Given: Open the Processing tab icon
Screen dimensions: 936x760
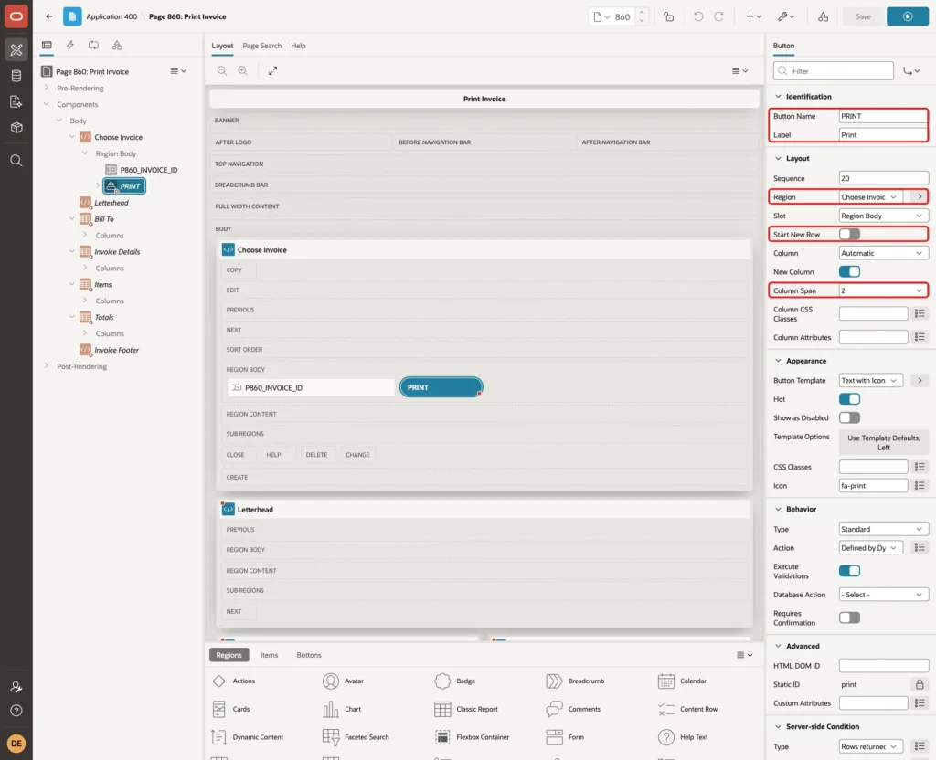Looking at the screenshot, I should [93, 46].
